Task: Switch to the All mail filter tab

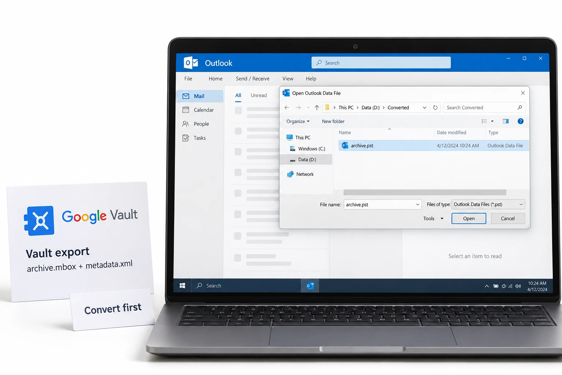Action: 238,95
